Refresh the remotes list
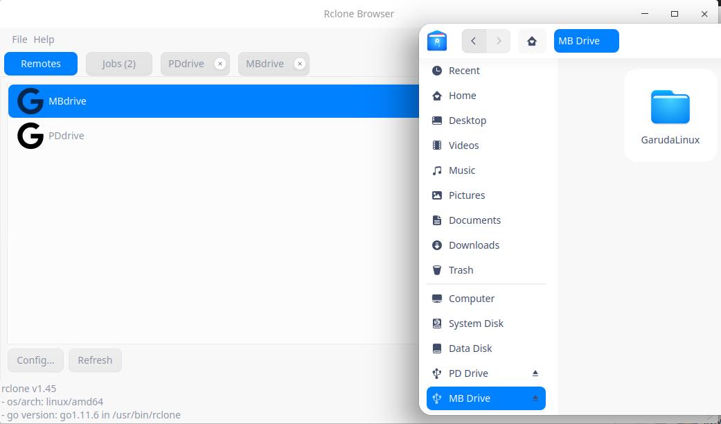Screen dimensions: 721x424 [x=95, y=360]
